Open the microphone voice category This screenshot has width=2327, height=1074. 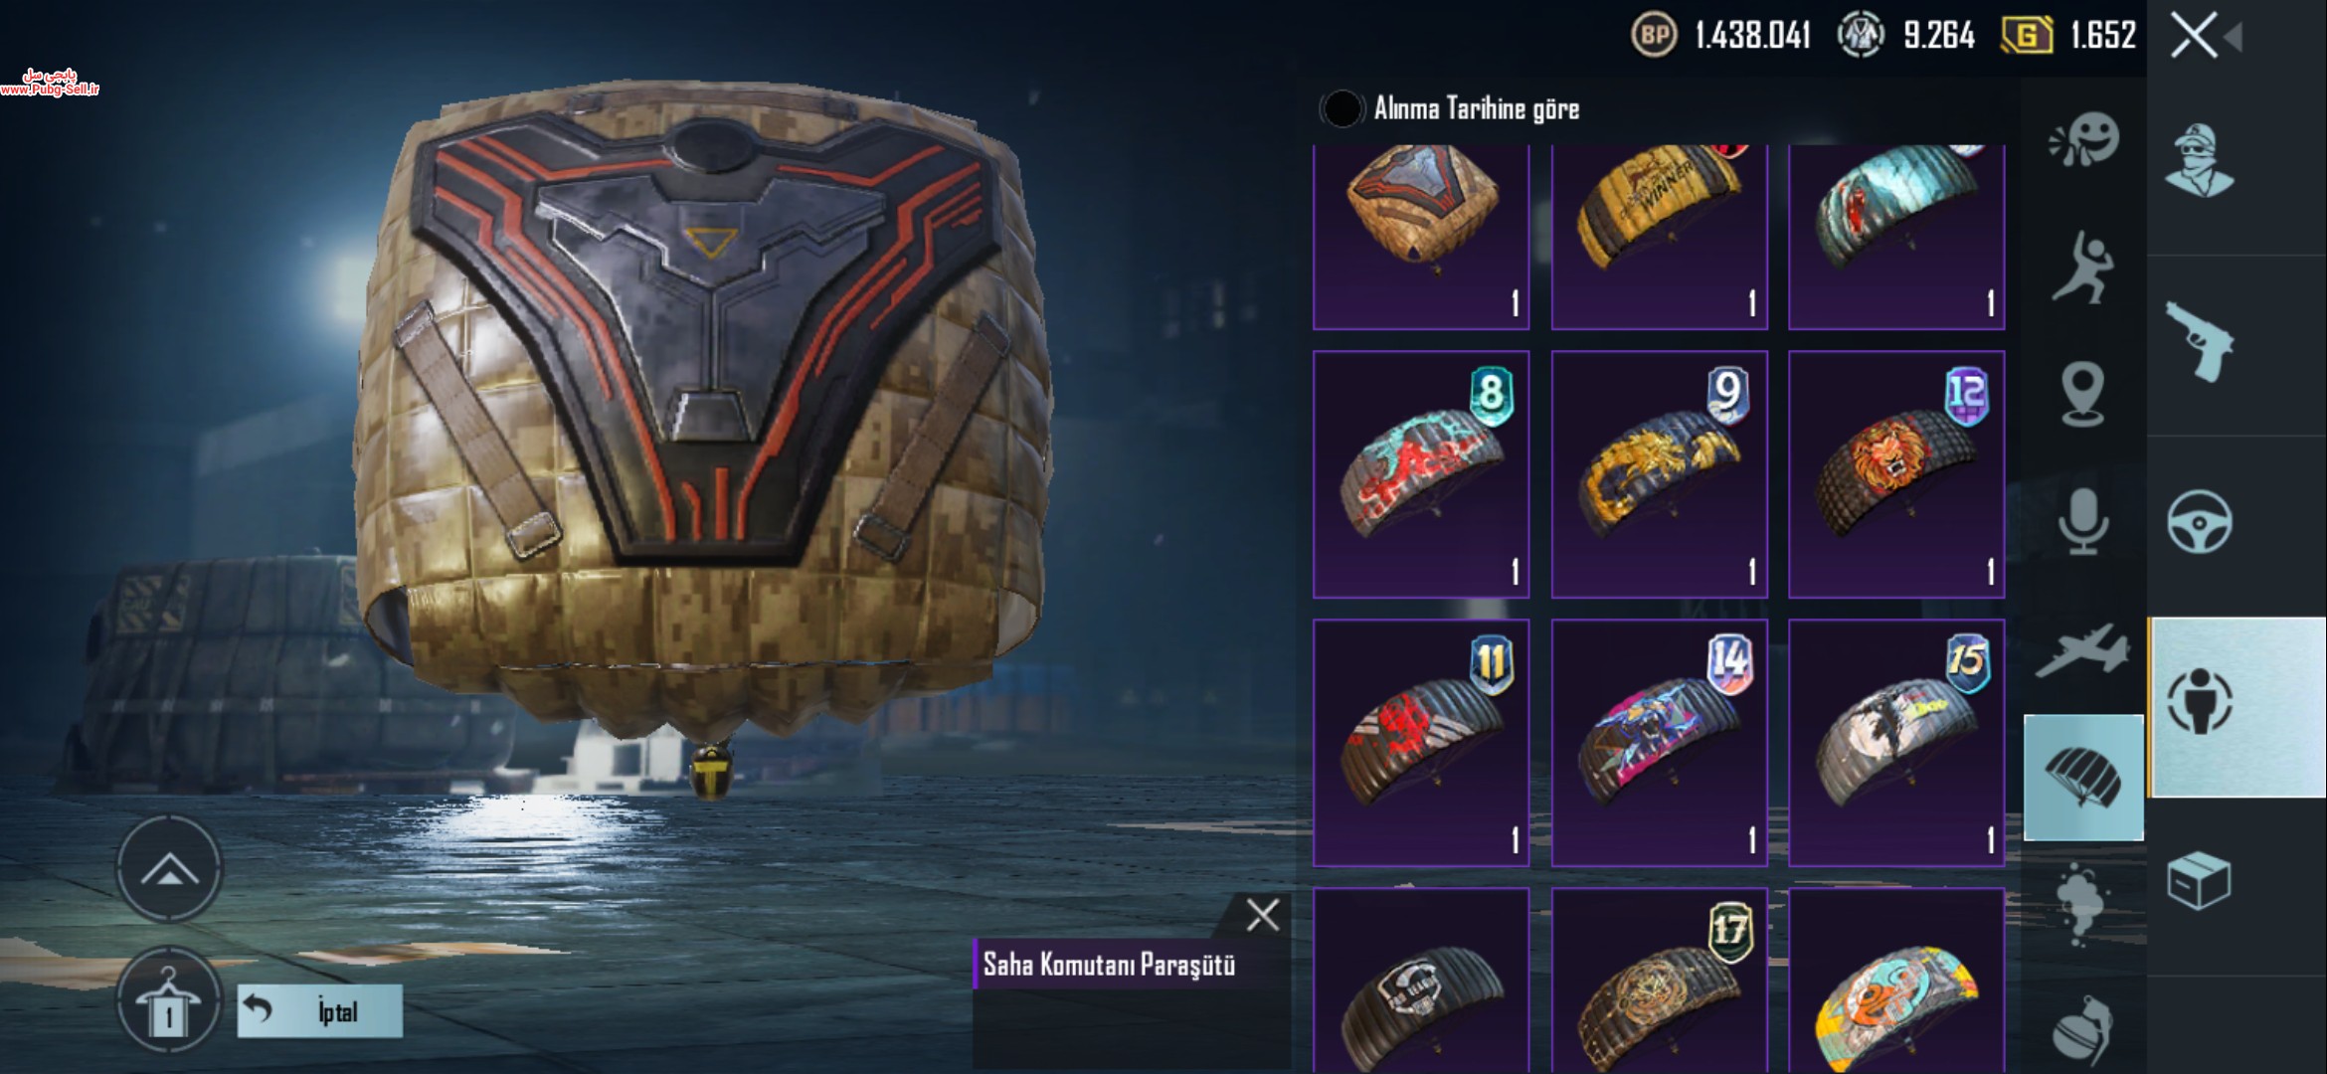click(2083, 521)
